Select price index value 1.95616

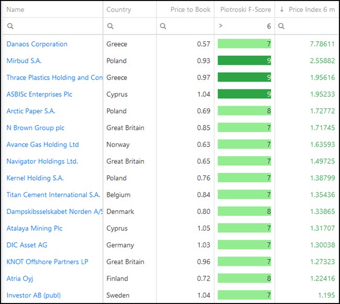(322, 77)
